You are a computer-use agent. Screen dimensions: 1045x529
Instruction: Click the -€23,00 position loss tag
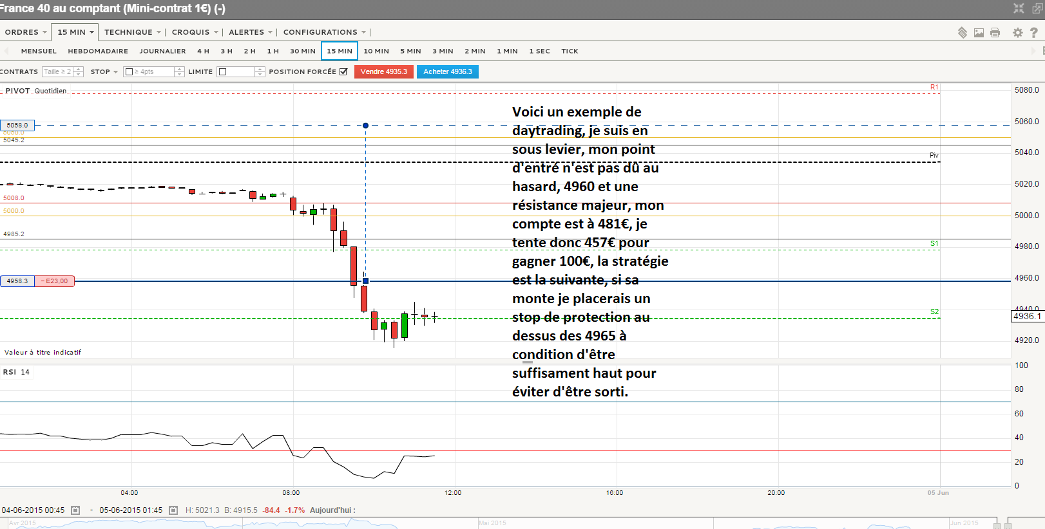[55, 281]
